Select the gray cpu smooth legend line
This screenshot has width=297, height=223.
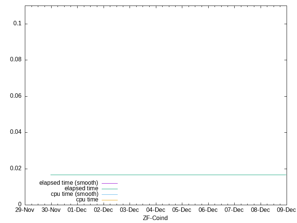pos(110,194)
